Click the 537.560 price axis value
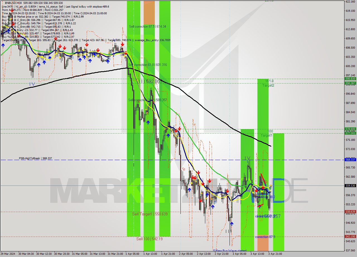357x257 pixels. coord(350,250)
